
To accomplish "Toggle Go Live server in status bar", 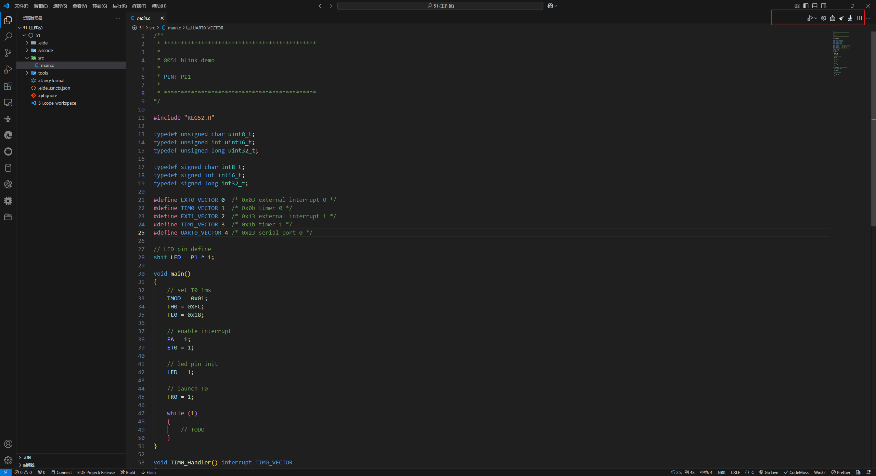I will 769,472.
